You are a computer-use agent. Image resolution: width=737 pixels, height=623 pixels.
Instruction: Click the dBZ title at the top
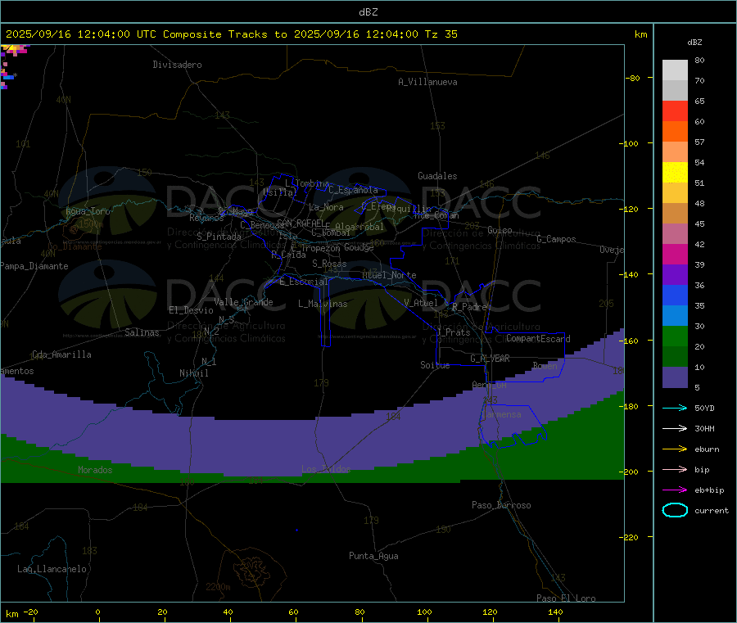(368, 12)
